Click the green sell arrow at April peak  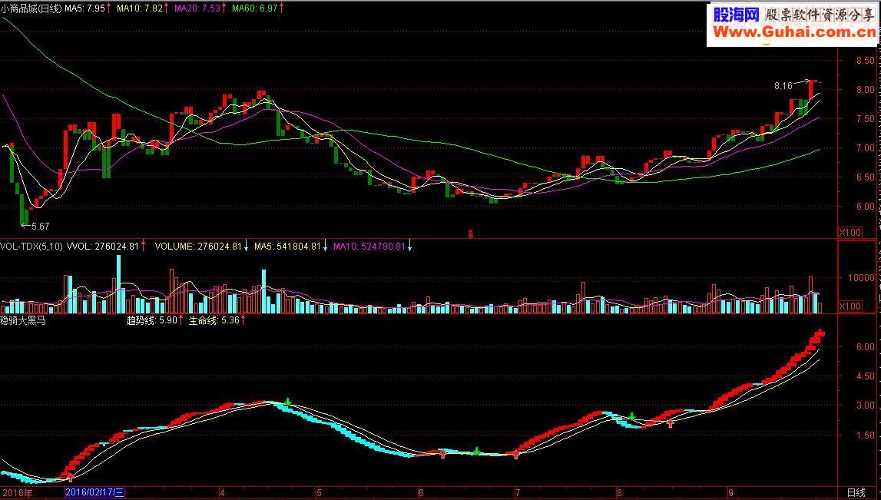pos(288,401)
